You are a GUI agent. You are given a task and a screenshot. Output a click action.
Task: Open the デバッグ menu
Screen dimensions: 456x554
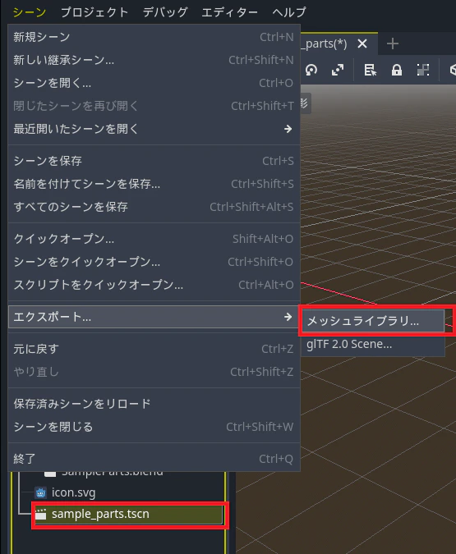coord(165,12)
